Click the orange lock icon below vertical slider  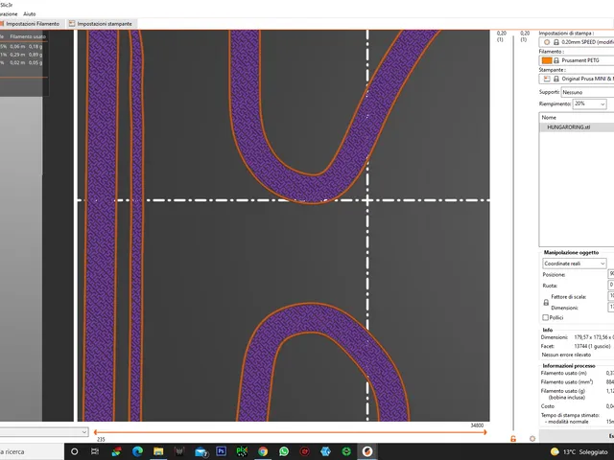pyautogui.click(x=513, y=439)
